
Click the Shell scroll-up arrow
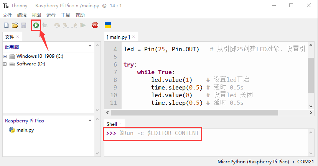tap(311, 132)
